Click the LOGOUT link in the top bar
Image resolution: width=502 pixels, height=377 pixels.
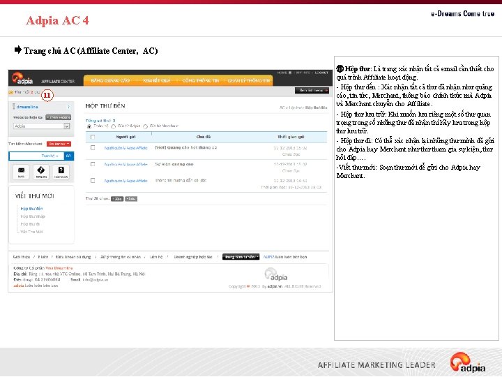pyautogui.click(x=321, y=73)
